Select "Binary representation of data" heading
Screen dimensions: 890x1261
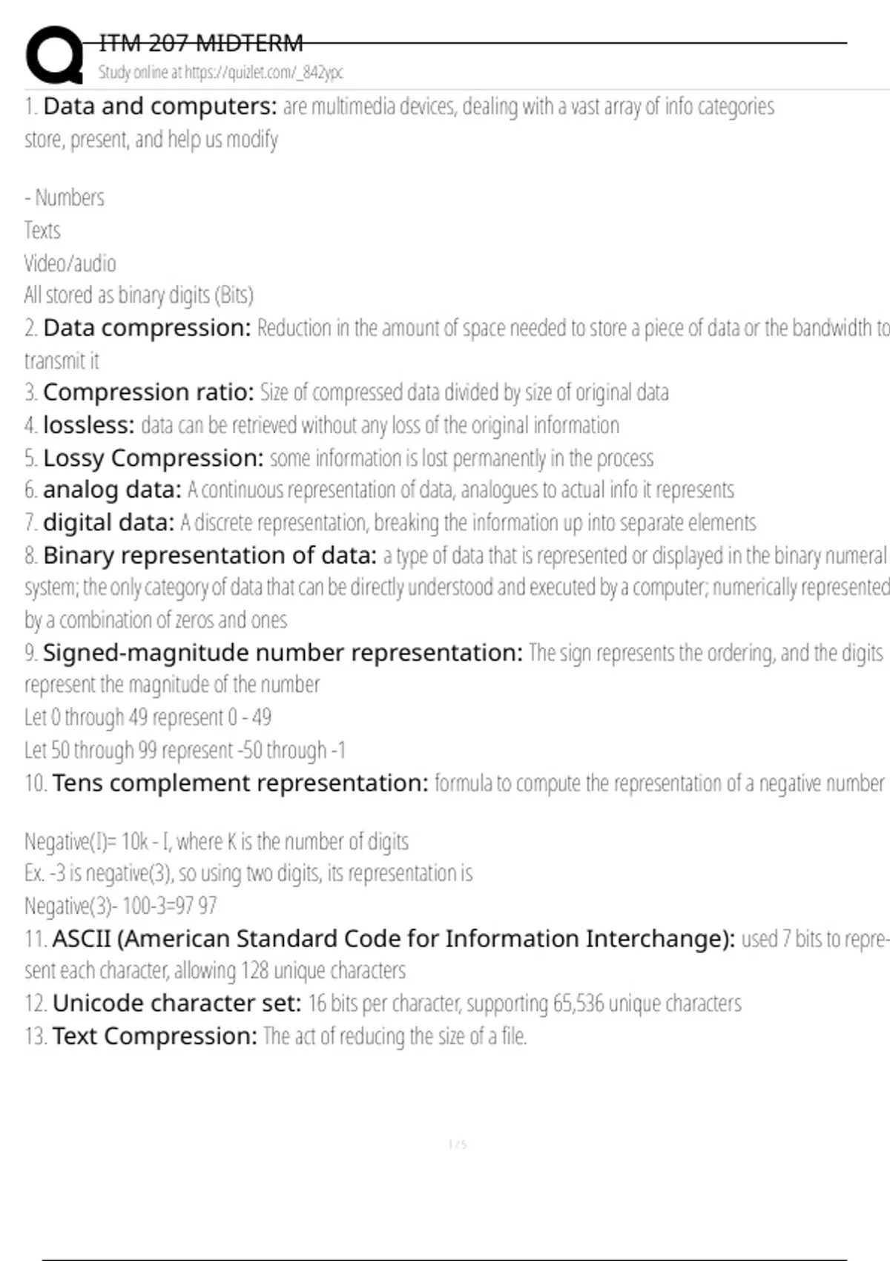click(x=210, y=556)
